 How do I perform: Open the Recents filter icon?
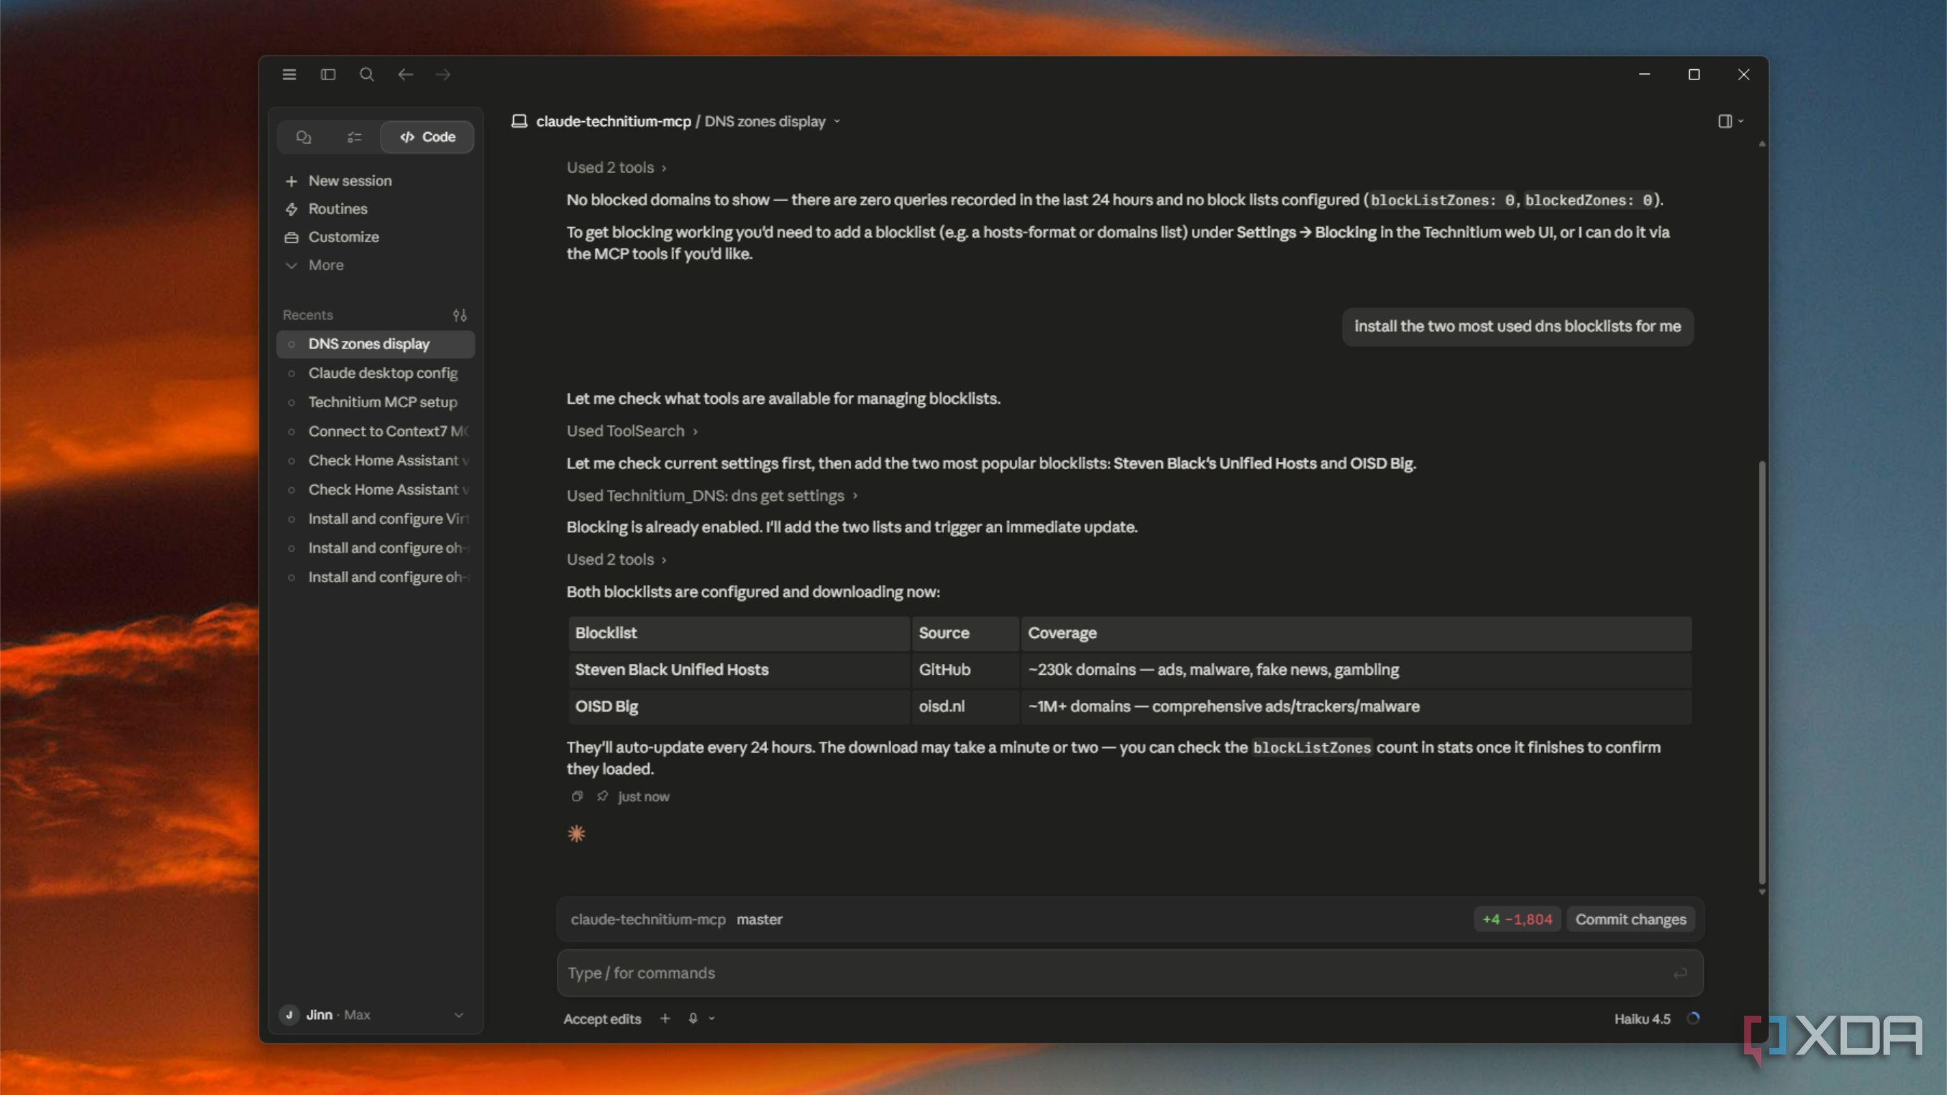coord(459,315)
